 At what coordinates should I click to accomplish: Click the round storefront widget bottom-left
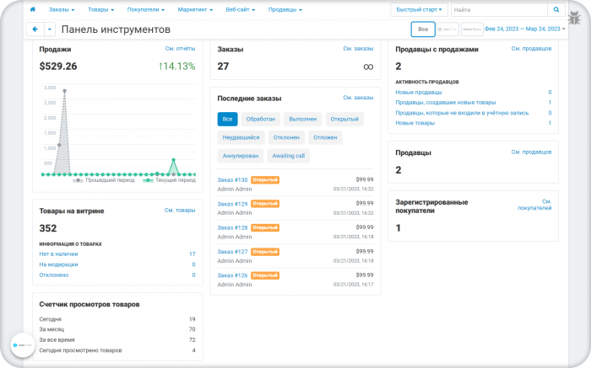[x=23, y=345]
